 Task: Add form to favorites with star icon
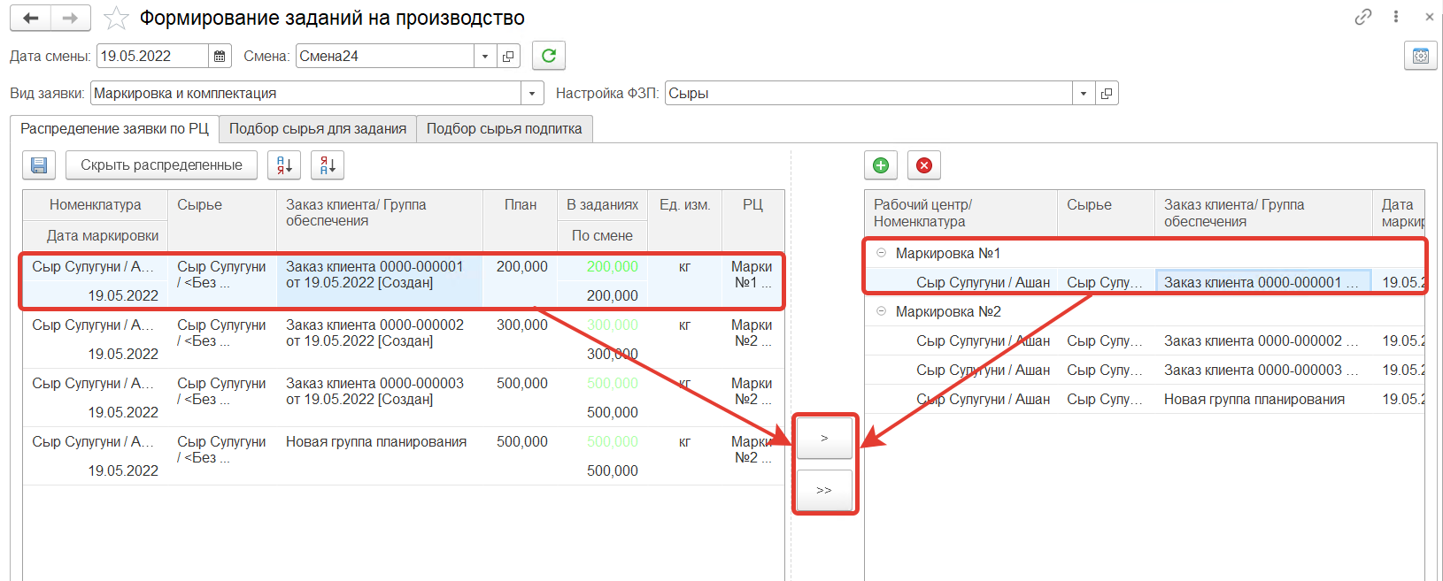pos(116,19)
